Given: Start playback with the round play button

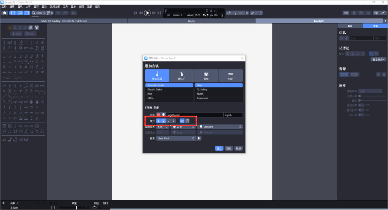Looking at the screenshot, I should click(x=147, y=13).
